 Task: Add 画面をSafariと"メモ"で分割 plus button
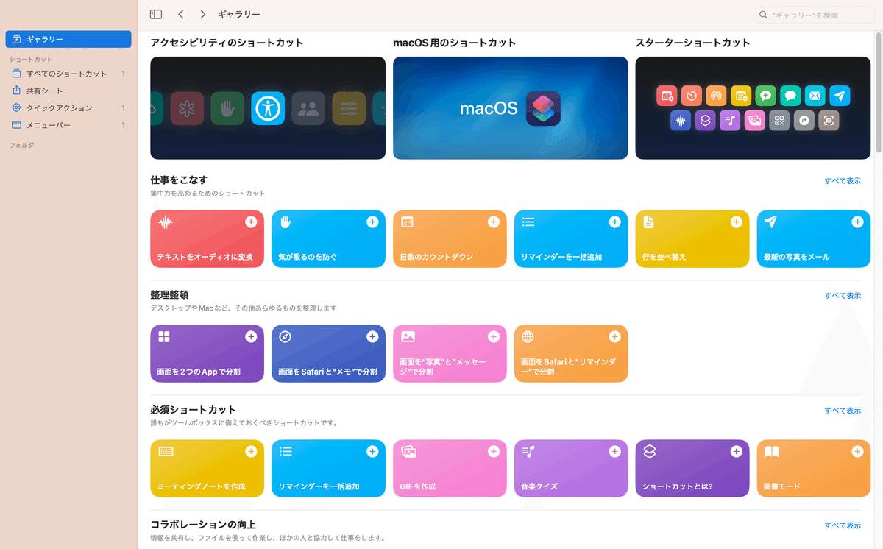tap(372, 336)
